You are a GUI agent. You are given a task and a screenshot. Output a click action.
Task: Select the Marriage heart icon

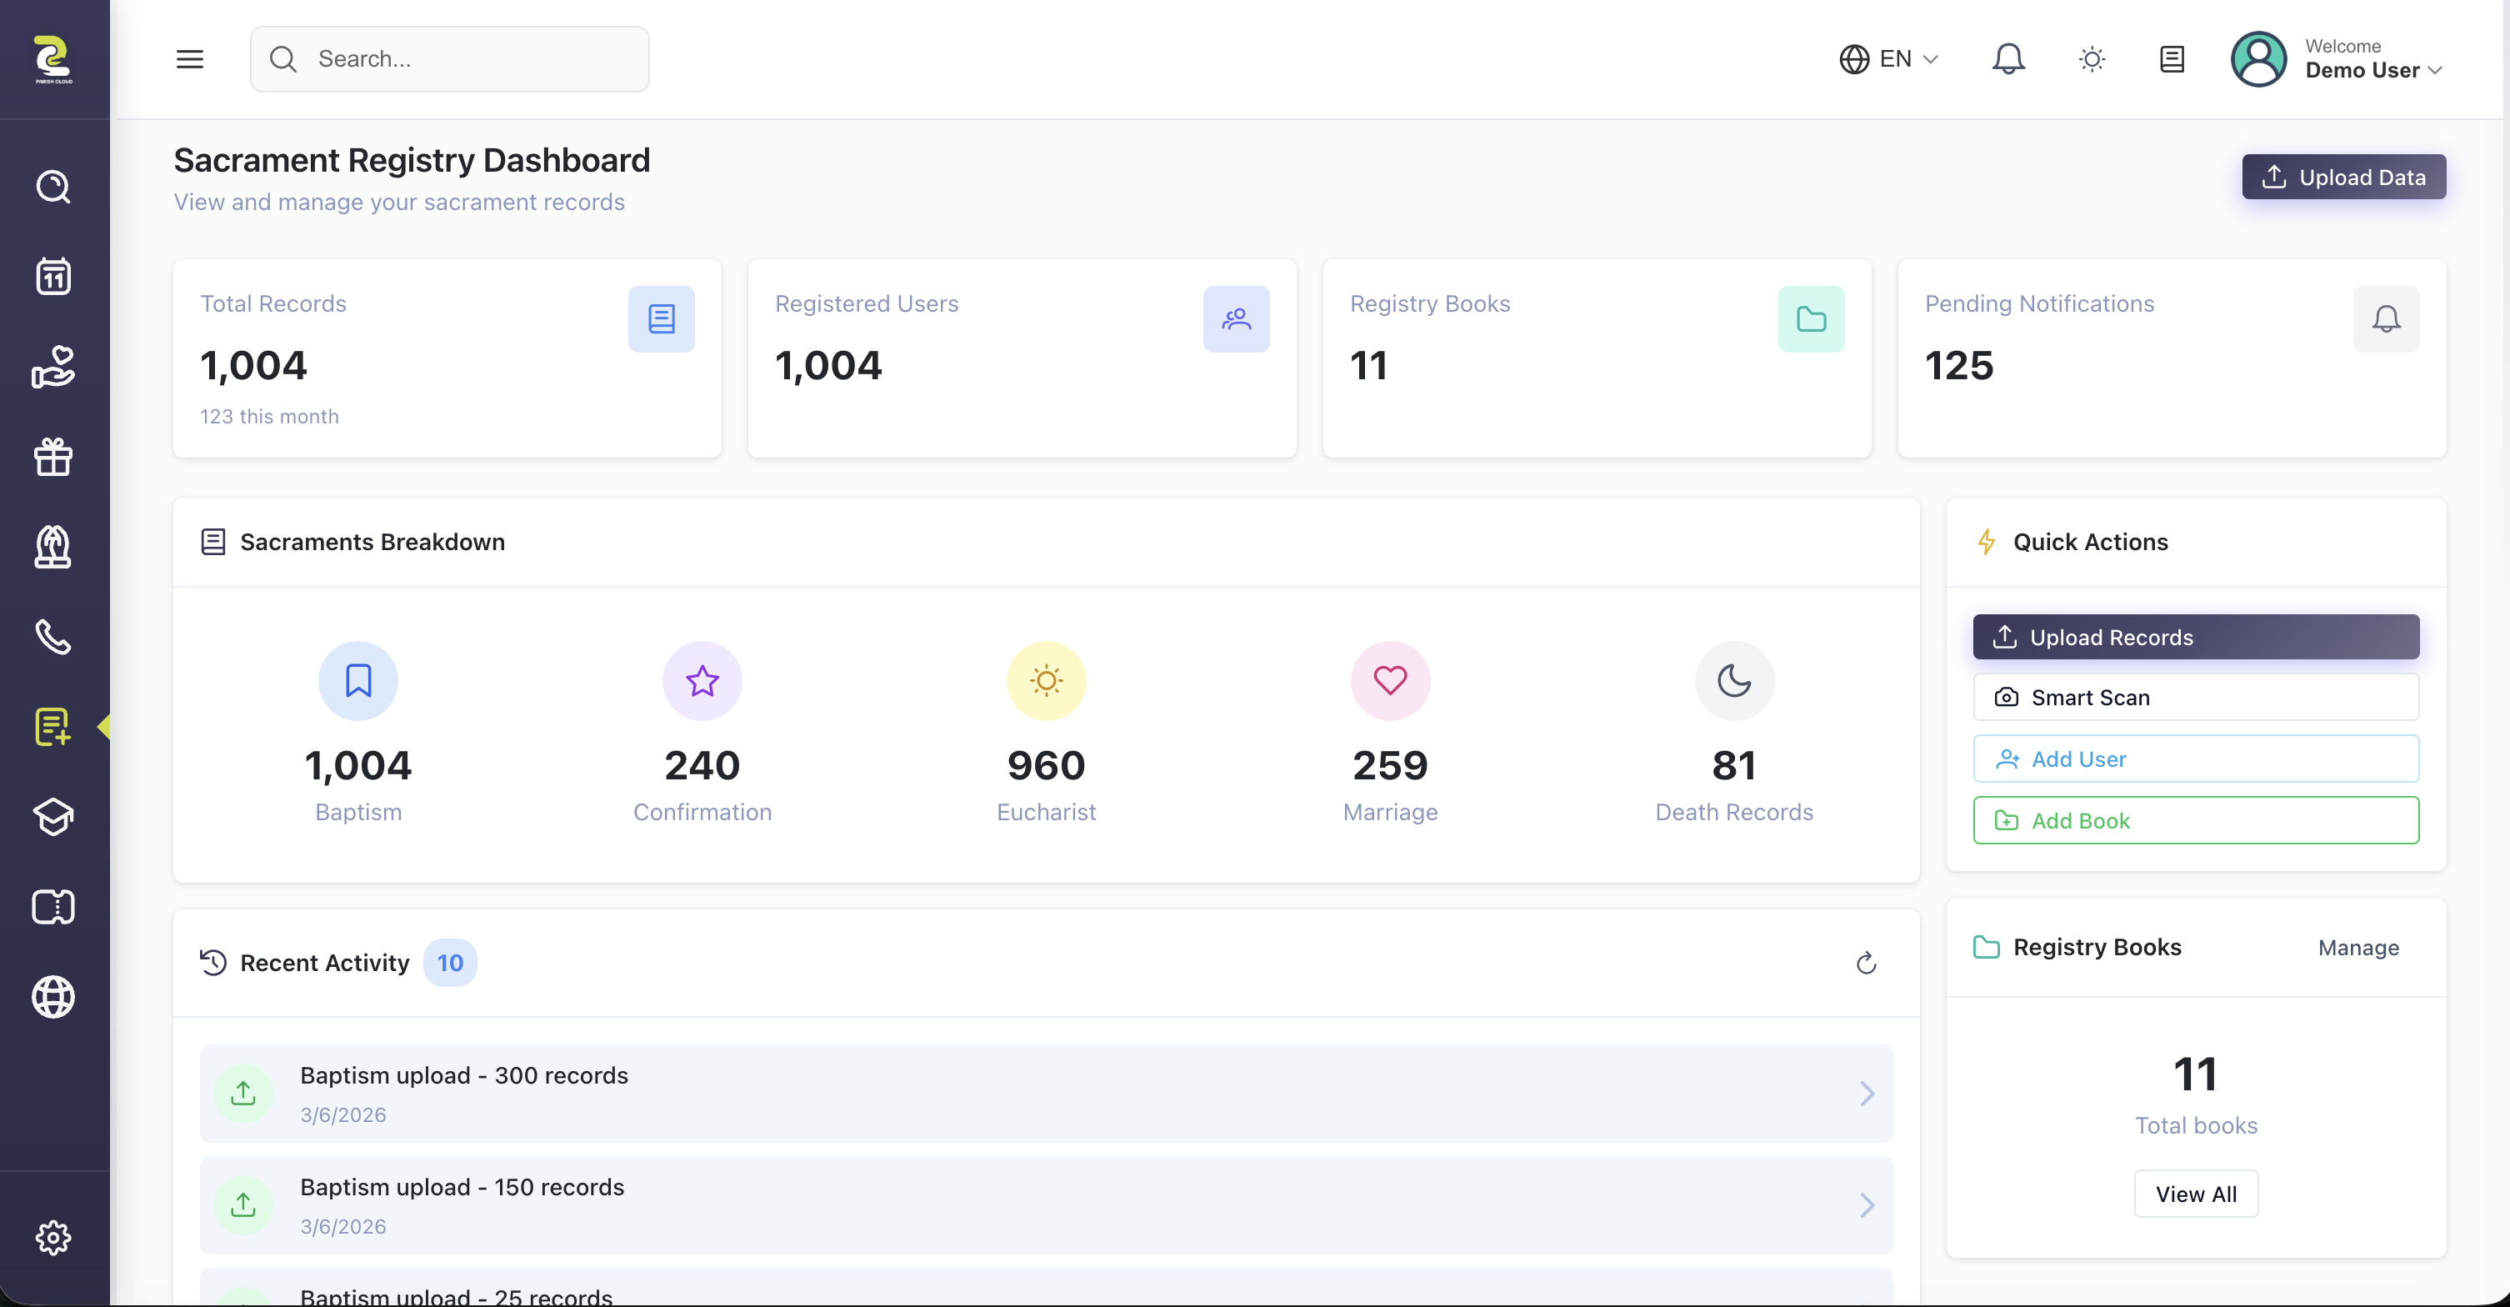pos(1391,680)
